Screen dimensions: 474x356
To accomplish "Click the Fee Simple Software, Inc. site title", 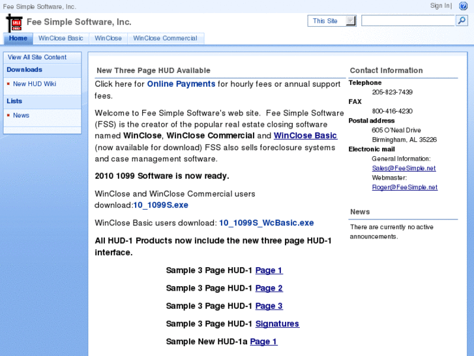I will coord(79,22).
